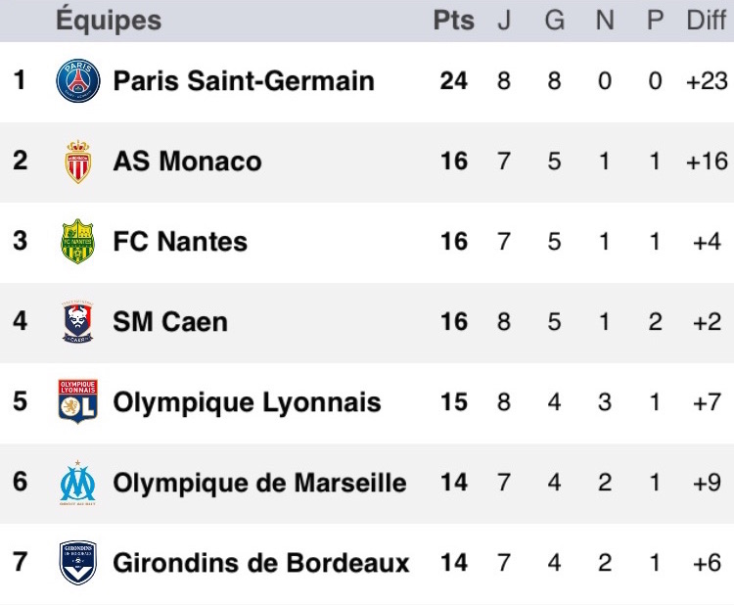Click the AS Monaco crest icon
The height and width of the screenshot is (605, 734).
tap(77, 162)
